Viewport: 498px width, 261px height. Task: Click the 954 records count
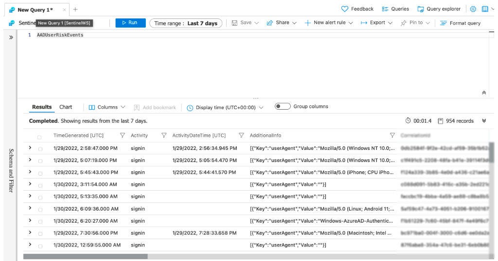[459, 121]
